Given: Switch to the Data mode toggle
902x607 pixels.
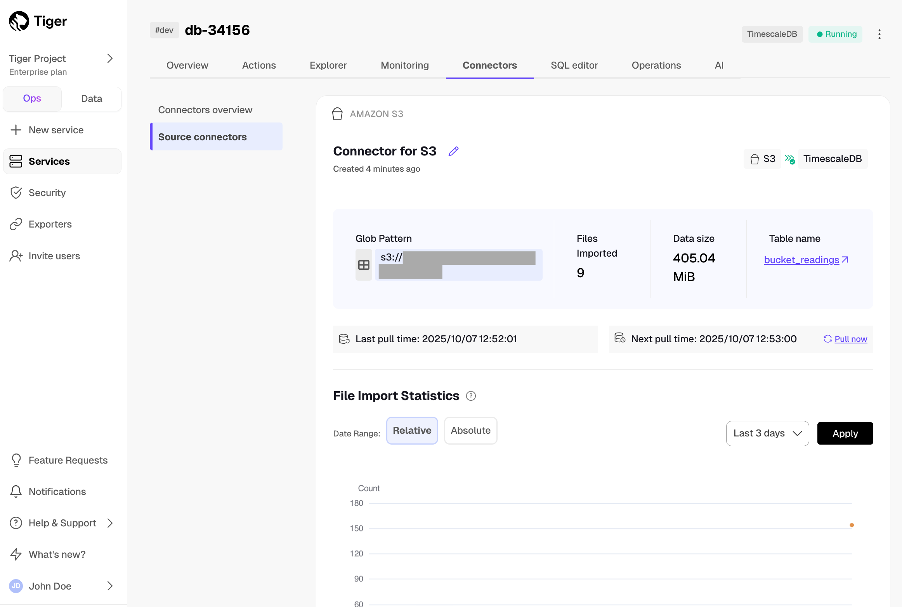Looking at the screenshot, I should point(92,98).
